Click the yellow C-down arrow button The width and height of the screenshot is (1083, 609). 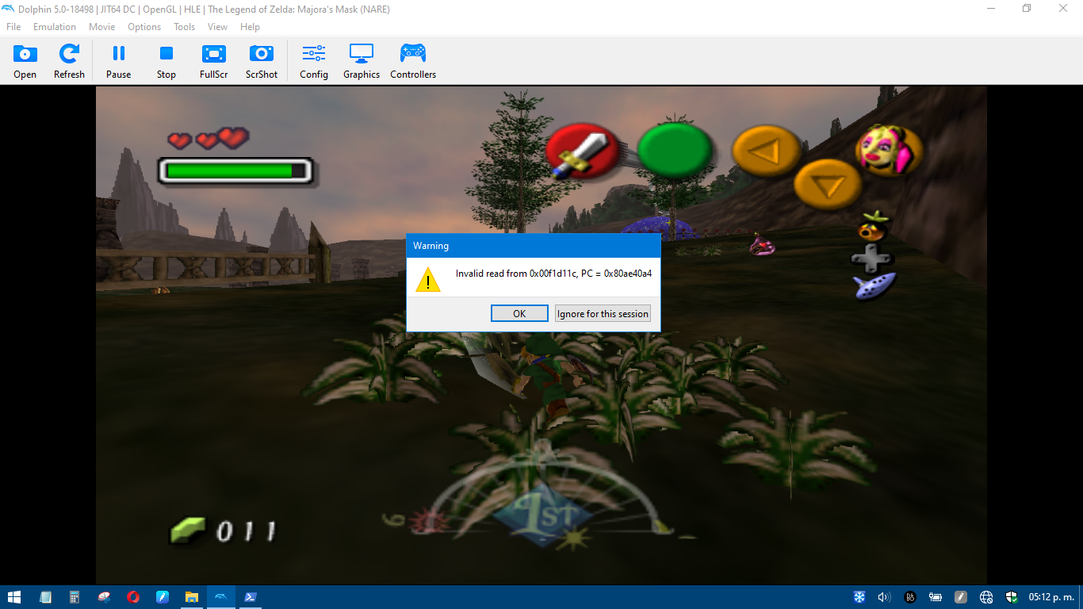(828, 184)
